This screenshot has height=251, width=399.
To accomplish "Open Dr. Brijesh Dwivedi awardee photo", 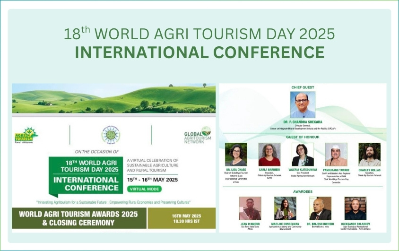I will tap(320, 208).
